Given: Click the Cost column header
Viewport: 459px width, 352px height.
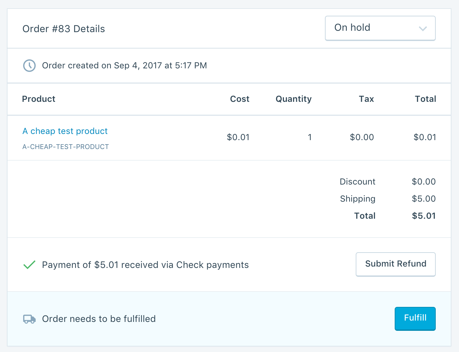Looking at the screenshot, I should pos(239,99).
